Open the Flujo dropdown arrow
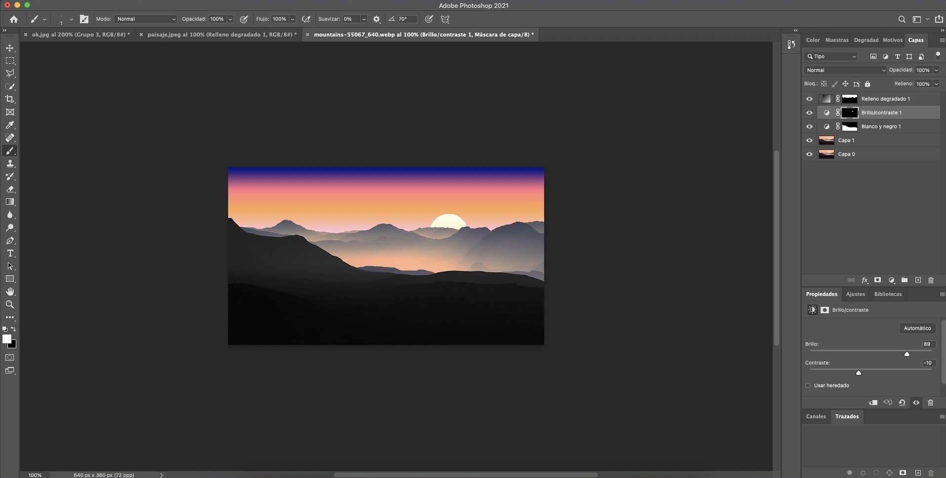946x478 pixels. click(x=292, y=19)
